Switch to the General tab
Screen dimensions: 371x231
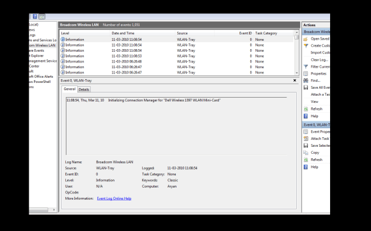coord(69,89)
